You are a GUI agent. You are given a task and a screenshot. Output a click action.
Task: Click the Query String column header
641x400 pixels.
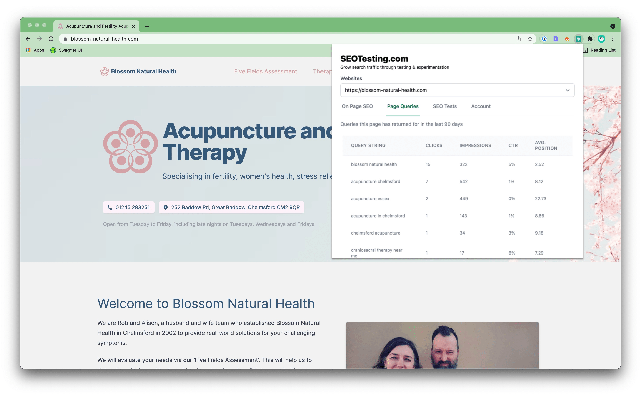click(x=368, y=146)
